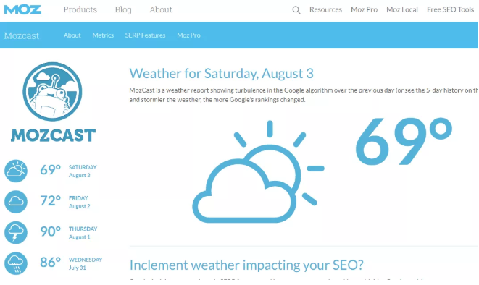Click the MozCast robot circle logo
Image resolution: width=479 pixels, height=285 pixels.
tap(52, 91)
